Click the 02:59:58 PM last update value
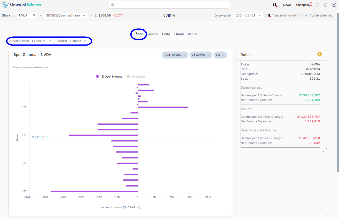The width and height of the screenshot is (339, 219). [310, 74]
